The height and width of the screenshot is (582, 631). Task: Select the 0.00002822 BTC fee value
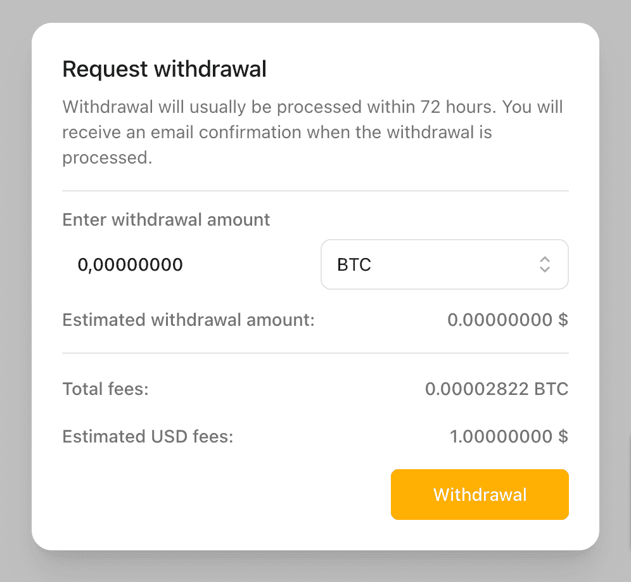(497, 389)
